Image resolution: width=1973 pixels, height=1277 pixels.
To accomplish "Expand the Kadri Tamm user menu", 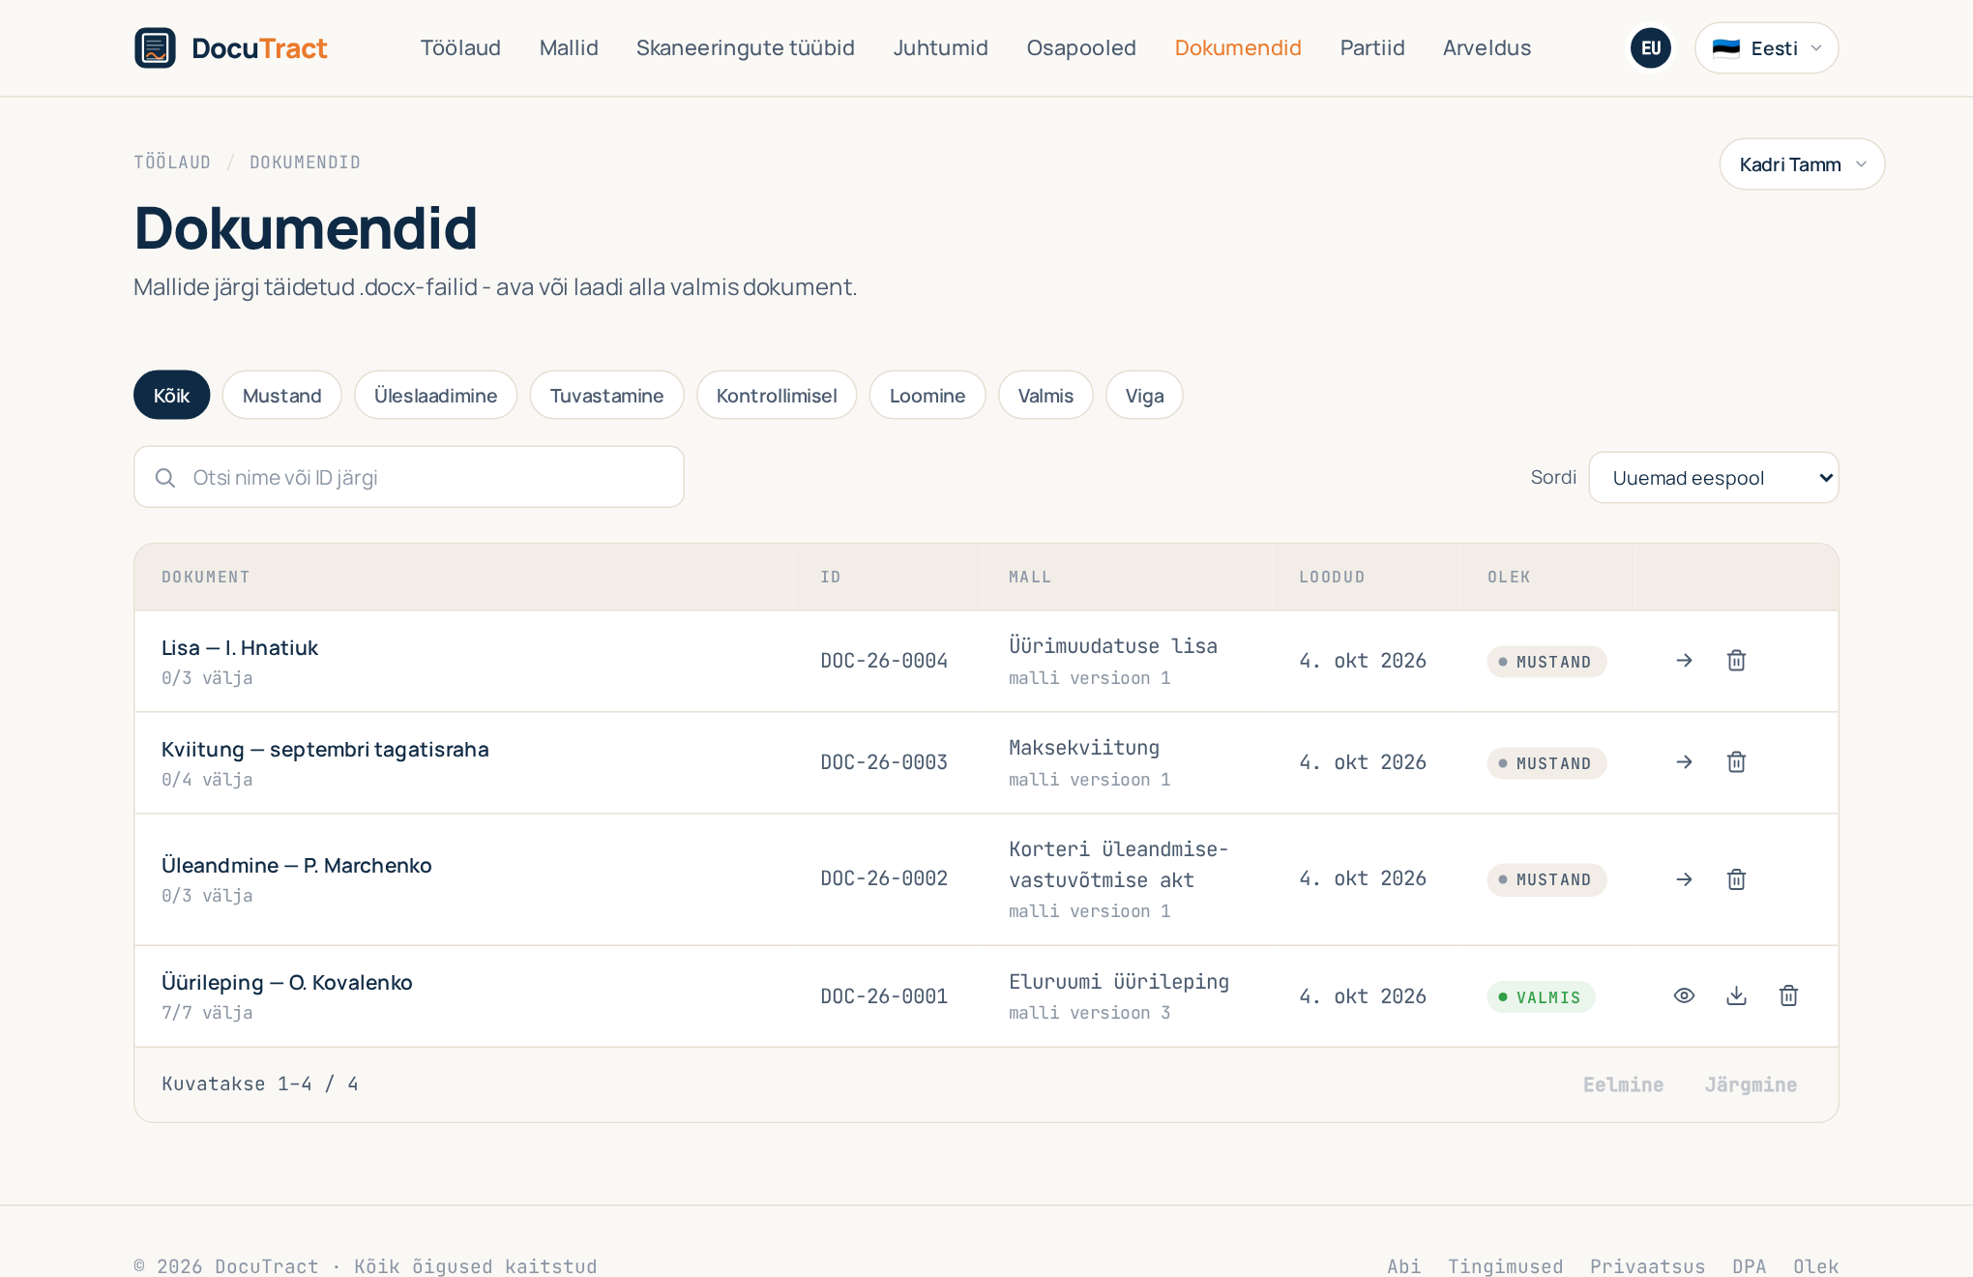I will 1801,164.
